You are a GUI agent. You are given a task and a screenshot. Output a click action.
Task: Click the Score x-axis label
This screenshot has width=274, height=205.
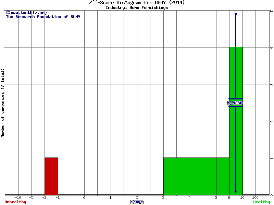tap(137, 202)
